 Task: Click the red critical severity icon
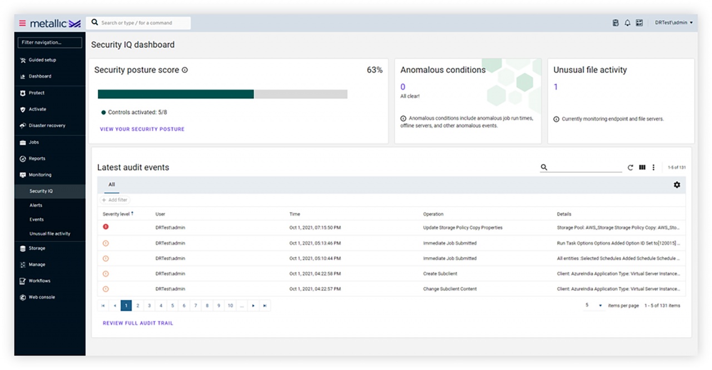(106, 227)
